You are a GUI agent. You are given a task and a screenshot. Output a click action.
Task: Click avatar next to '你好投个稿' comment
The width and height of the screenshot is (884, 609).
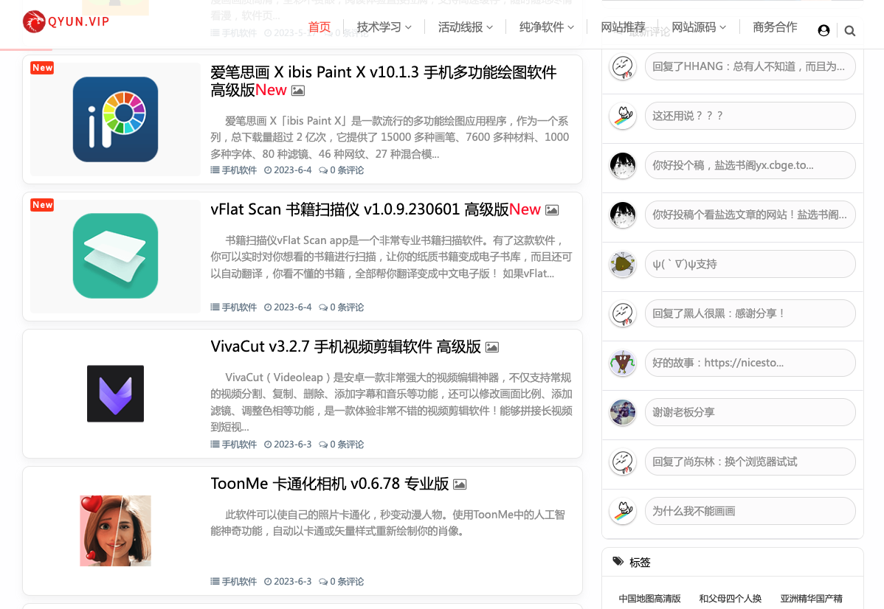[x=623, y=166]
